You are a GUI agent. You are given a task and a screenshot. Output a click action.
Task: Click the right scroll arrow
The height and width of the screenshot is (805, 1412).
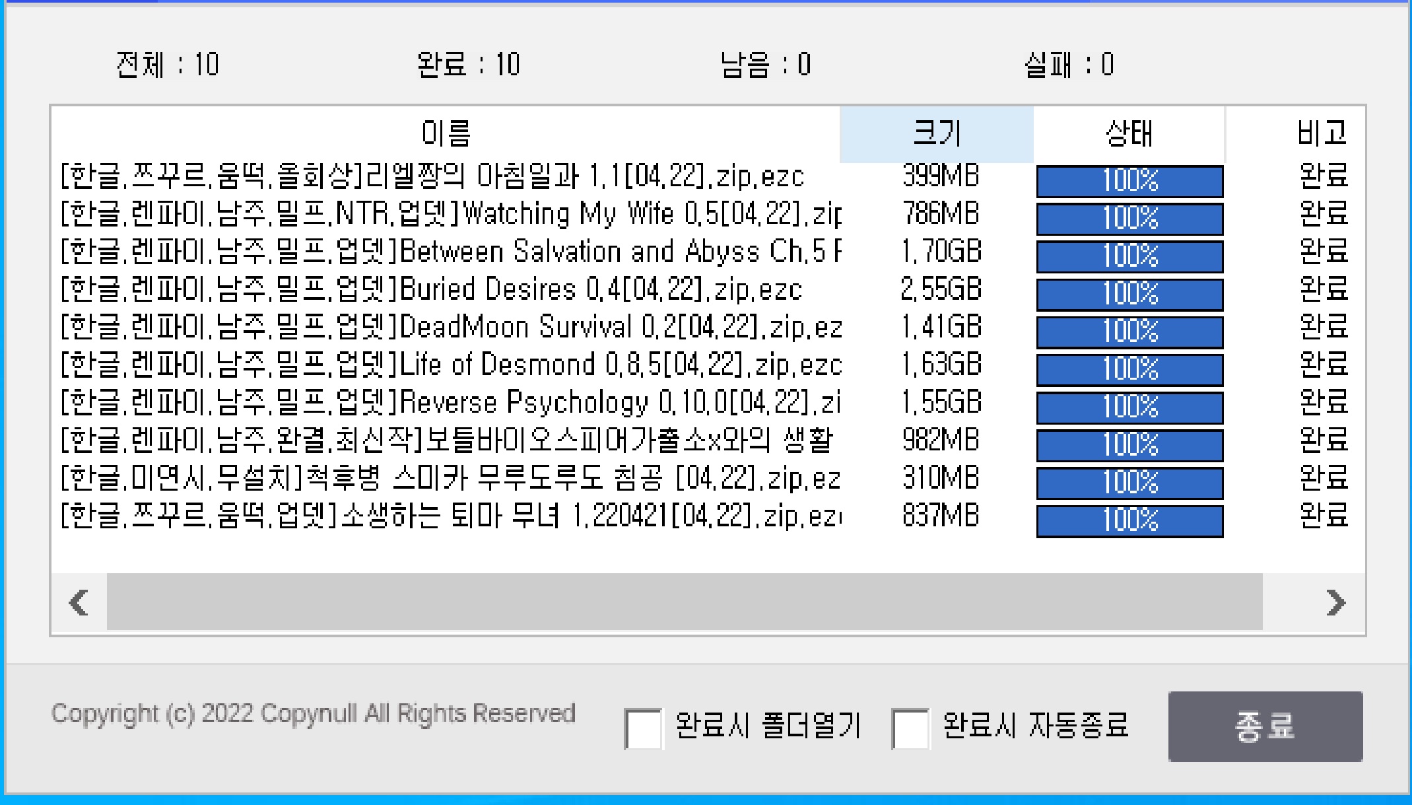(x=1335, y=602)
